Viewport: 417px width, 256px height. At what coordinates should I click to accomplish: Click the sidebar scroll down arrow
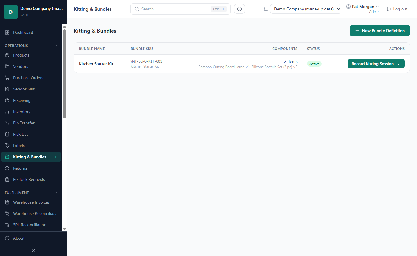[x=64, y=229]
